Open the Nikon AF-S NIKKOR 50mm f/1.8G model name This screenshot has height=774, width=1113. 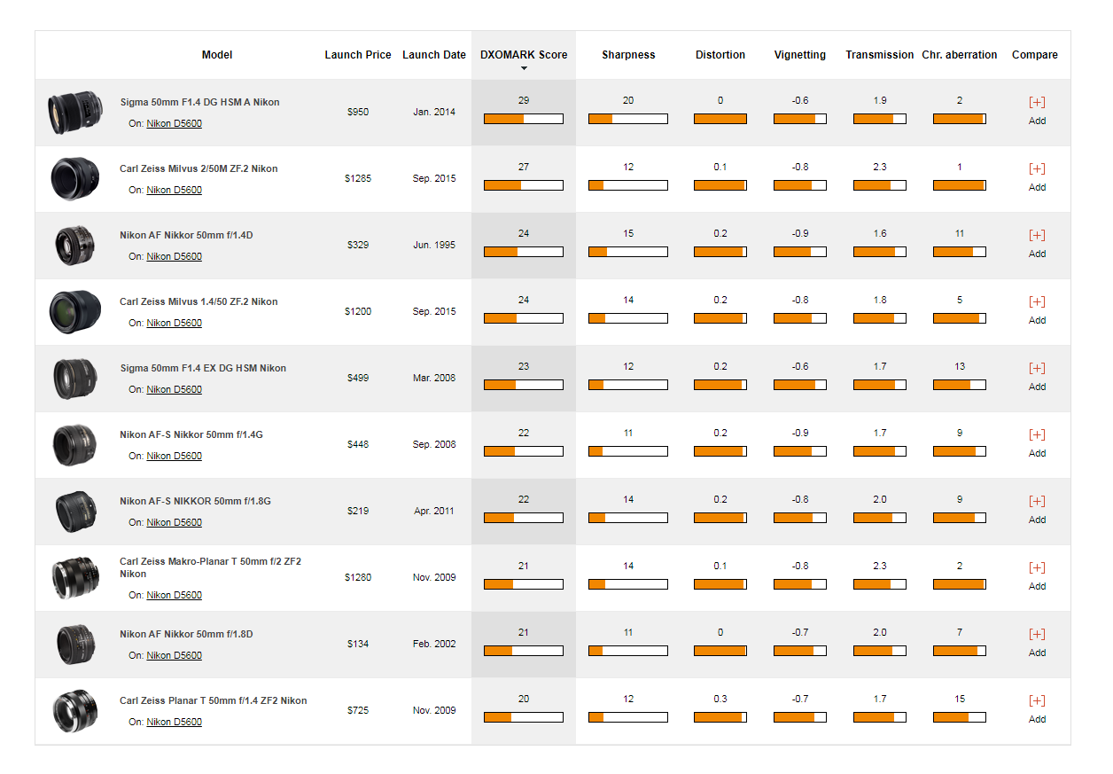[x=195, y=501]
